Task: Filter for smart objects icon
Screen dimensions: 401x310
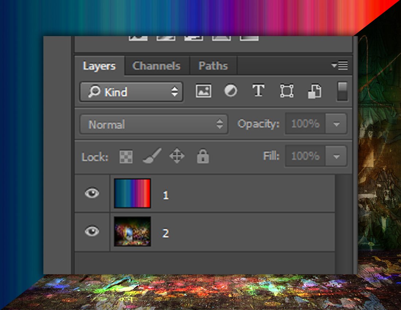Action: coord(314,91)
